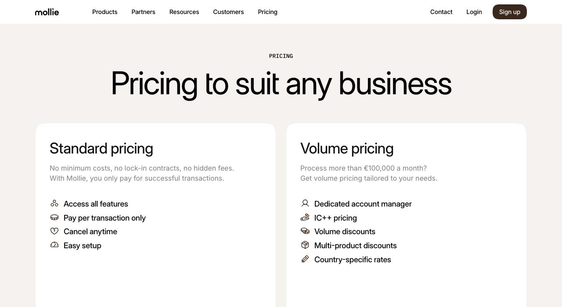
Task: Open the Products menu
Action: pyautogui.click(x=105, y=12)
